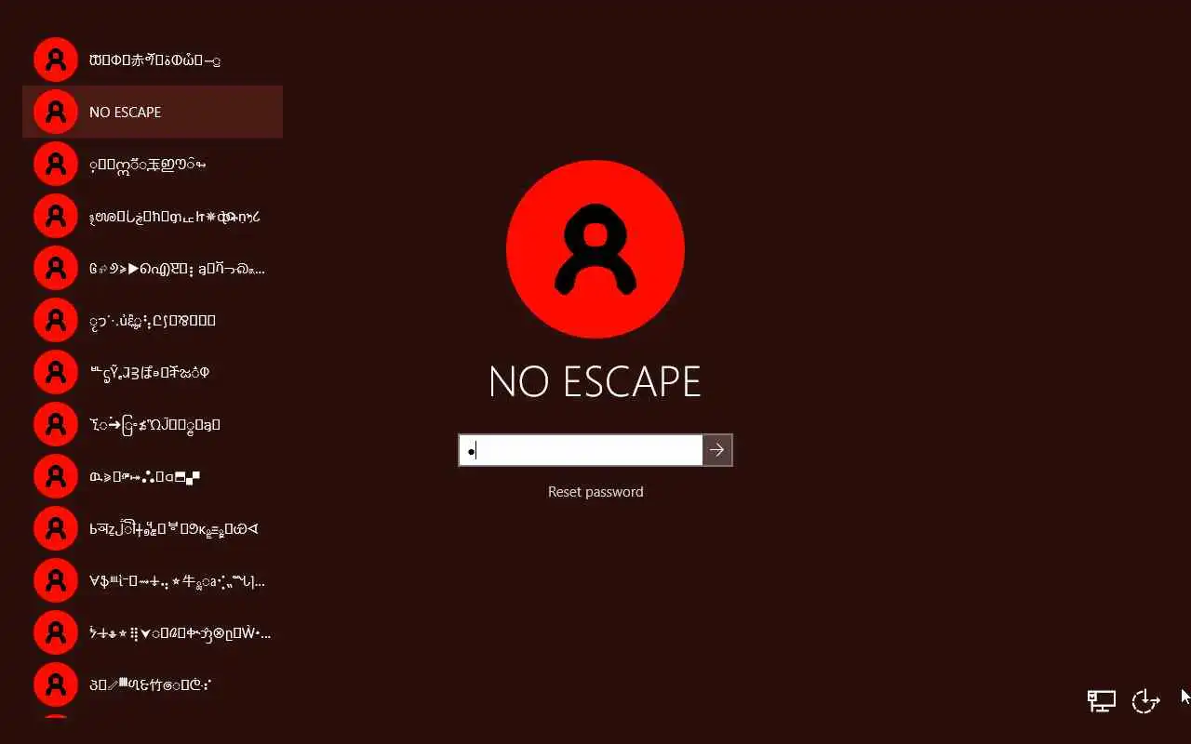Focus the password input field
The image size is (1191, 744).
click(x=581, y=450)
